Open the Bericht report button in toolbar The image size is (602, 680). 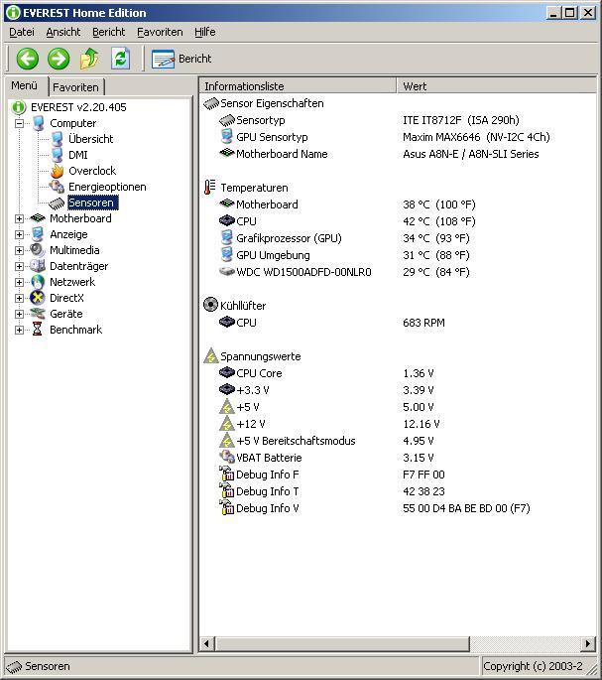(x=181, y=59)
